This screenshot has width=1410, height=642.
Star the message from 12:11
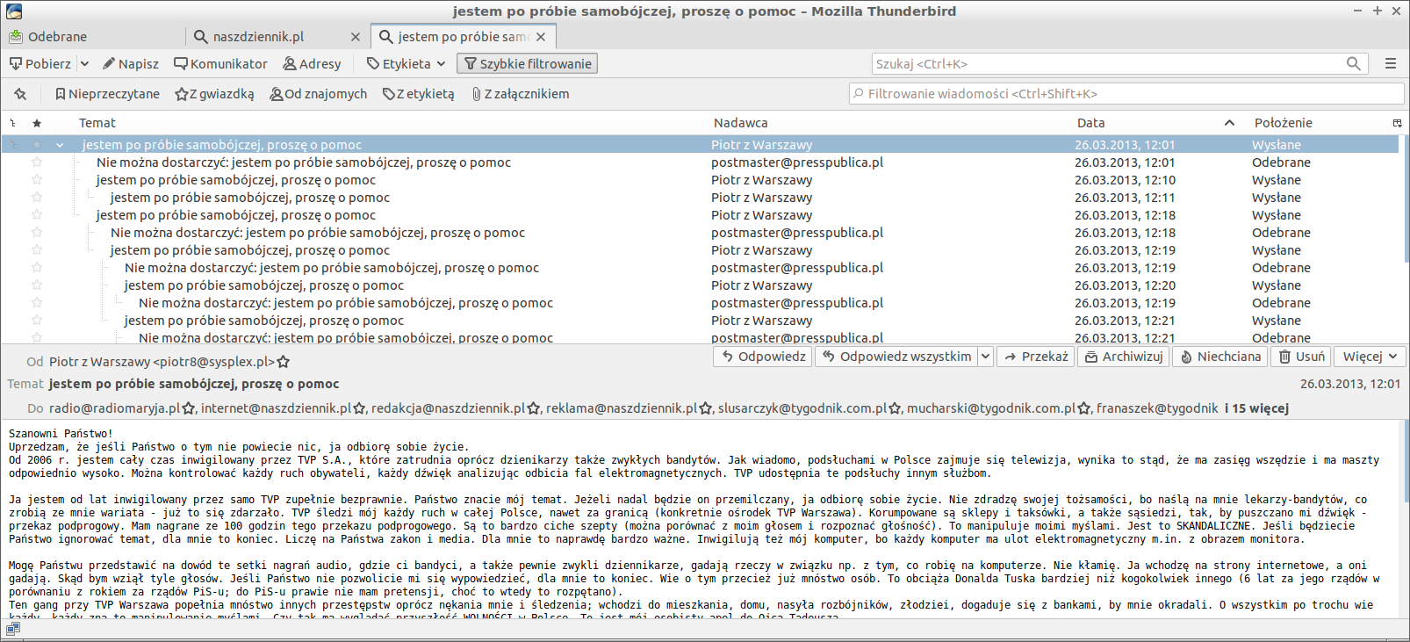click(37, 198)
